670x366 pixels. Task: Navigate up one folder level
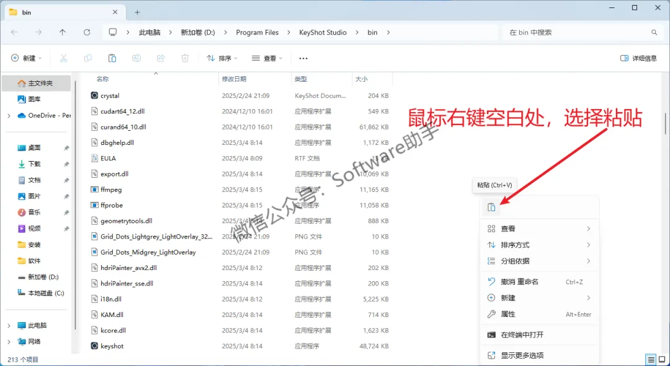coord(63,32)
